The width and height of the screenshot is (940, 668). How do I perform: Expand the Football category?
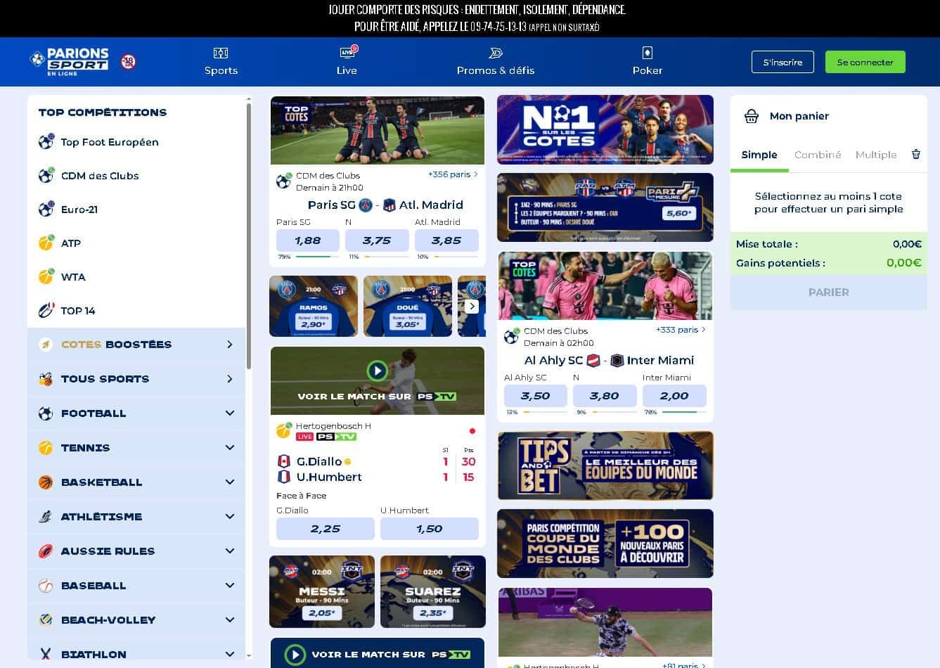[x=230, y=413]
